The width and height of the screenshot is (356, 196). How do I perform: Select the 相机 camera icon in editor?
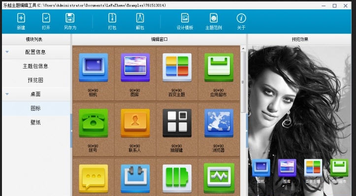click(x=94, y=67)
